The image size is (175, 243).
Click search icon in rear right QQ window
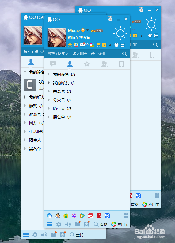(x=155, y=45)
